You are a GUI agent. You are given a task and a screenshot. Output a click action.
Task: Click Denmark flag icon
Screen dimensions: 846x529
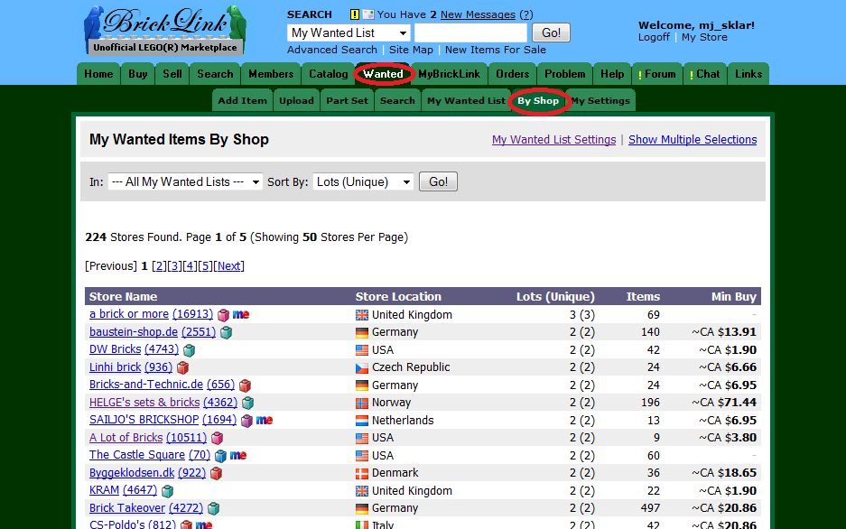pyautogui.click(x=361, y=473)
